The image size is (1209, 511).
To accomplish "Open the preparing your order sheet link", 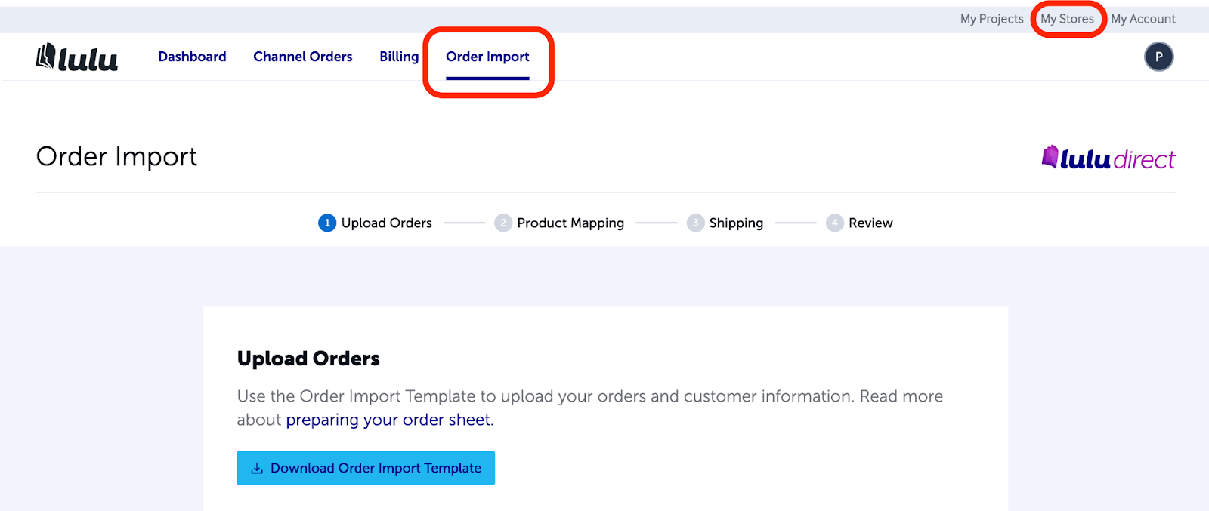I will coord(387,420).
